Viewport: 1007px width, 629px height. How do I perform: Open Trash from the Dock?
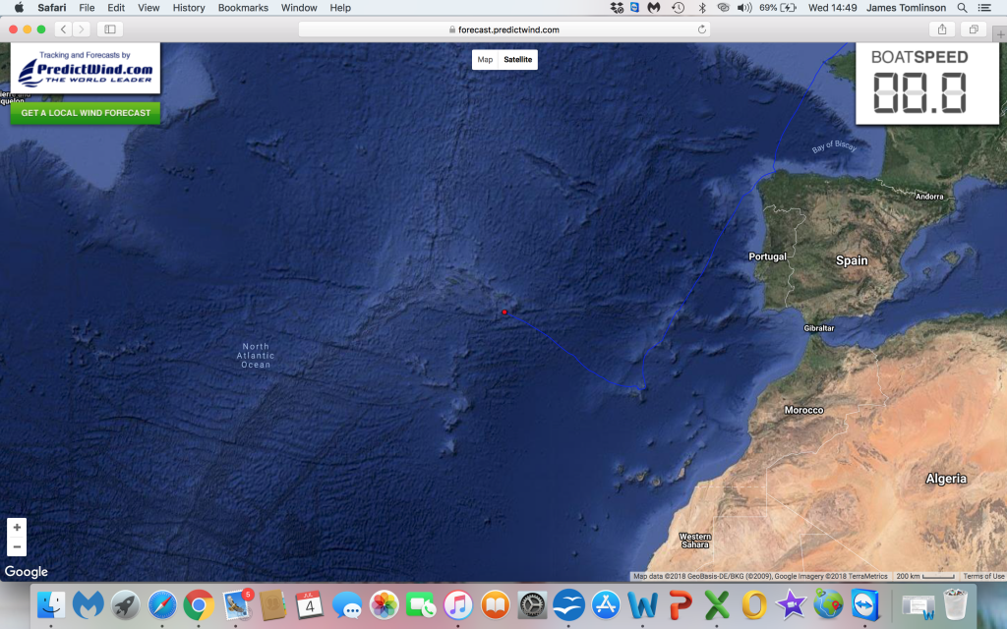tap(956, 604)
